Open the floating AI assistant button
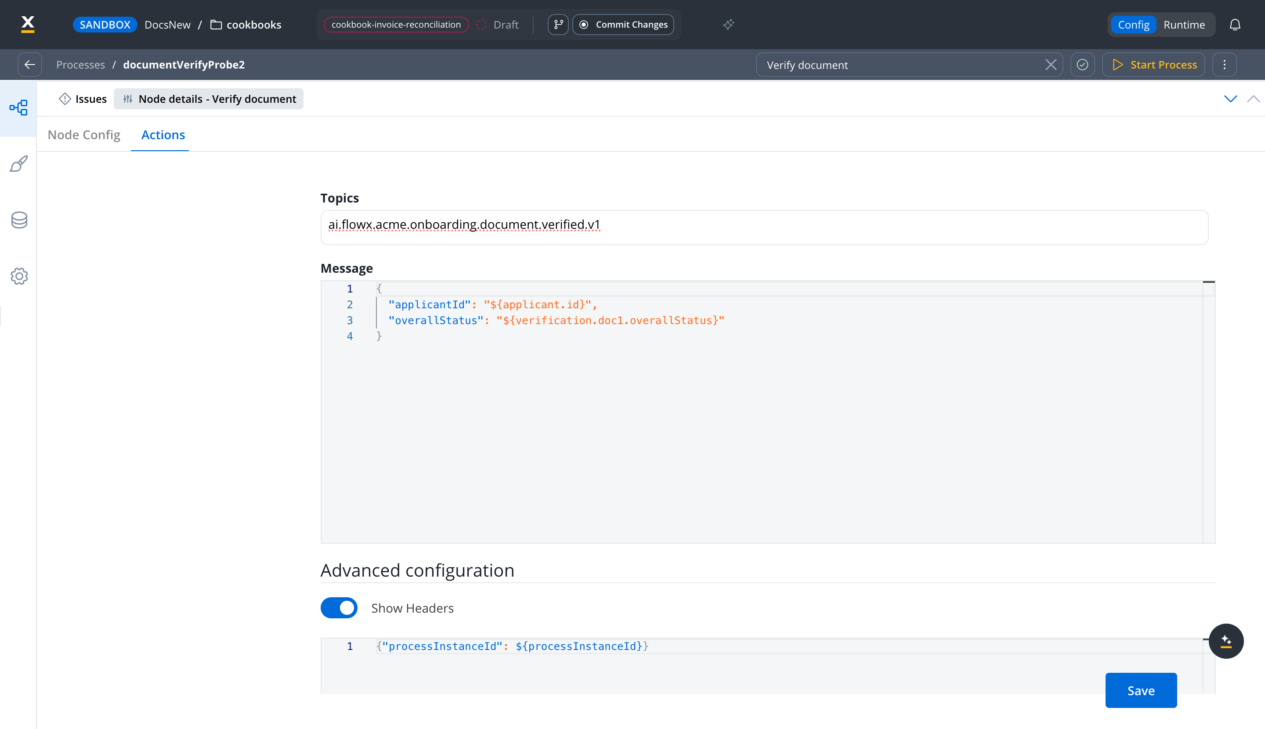Viewport: 1265px width, 729px height. [1226, 641]
